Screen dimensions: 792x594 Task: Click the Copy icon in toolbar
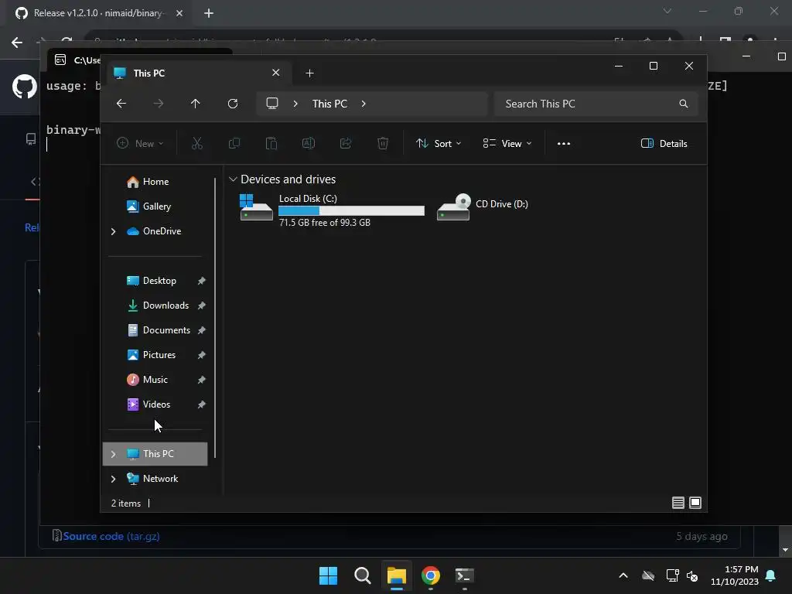pos(234,143)
